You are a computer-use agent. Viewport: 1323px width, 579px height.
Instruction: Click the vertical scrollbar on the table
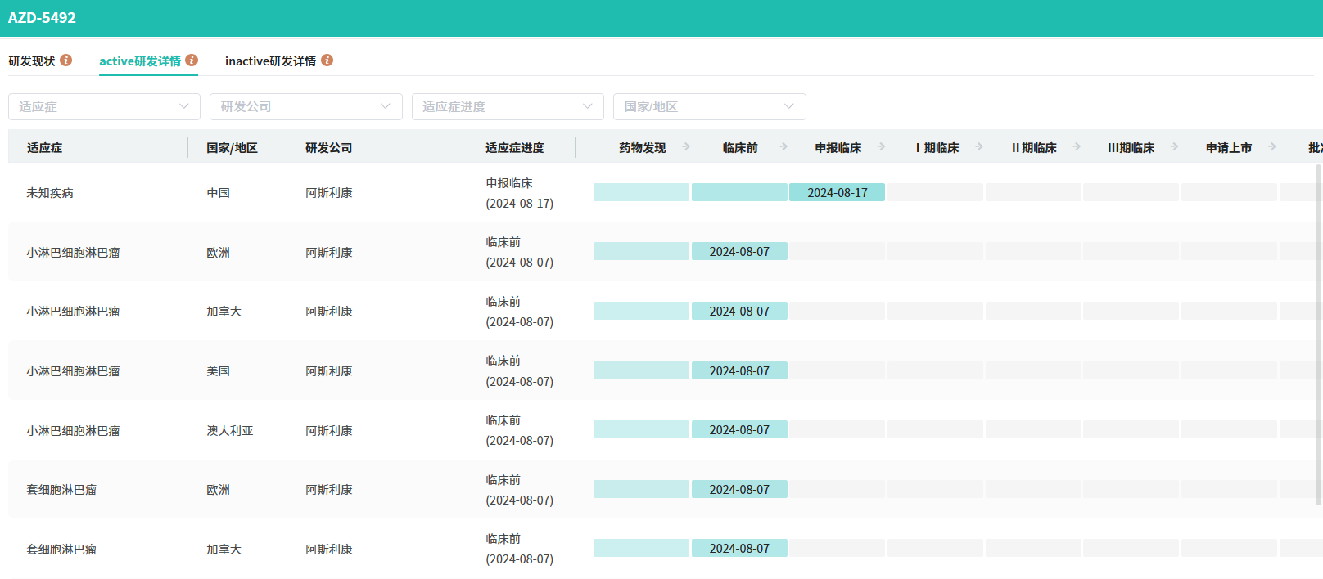(1318, 327)
